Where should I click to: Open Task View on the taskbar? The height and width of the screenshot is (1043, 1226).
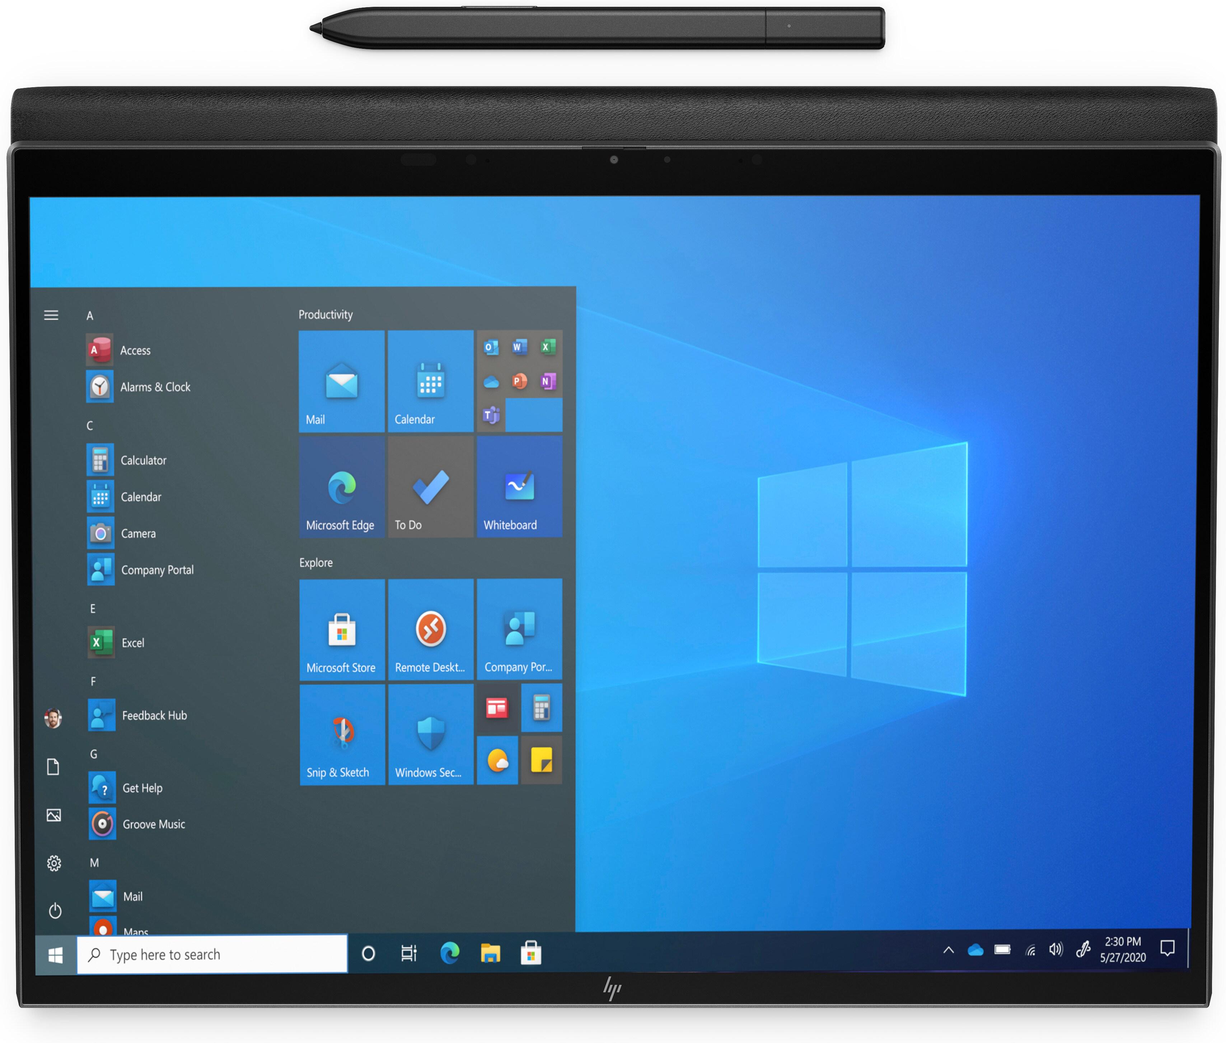(x=409, y=953)
